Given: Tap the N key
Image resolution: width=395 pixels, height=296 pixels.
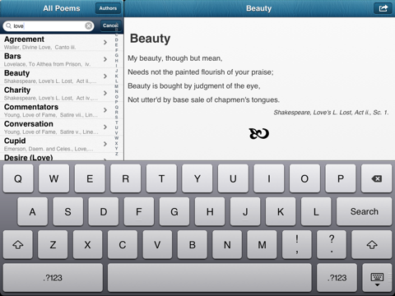Looking at the screenshot, I should (x=227, y=244).
